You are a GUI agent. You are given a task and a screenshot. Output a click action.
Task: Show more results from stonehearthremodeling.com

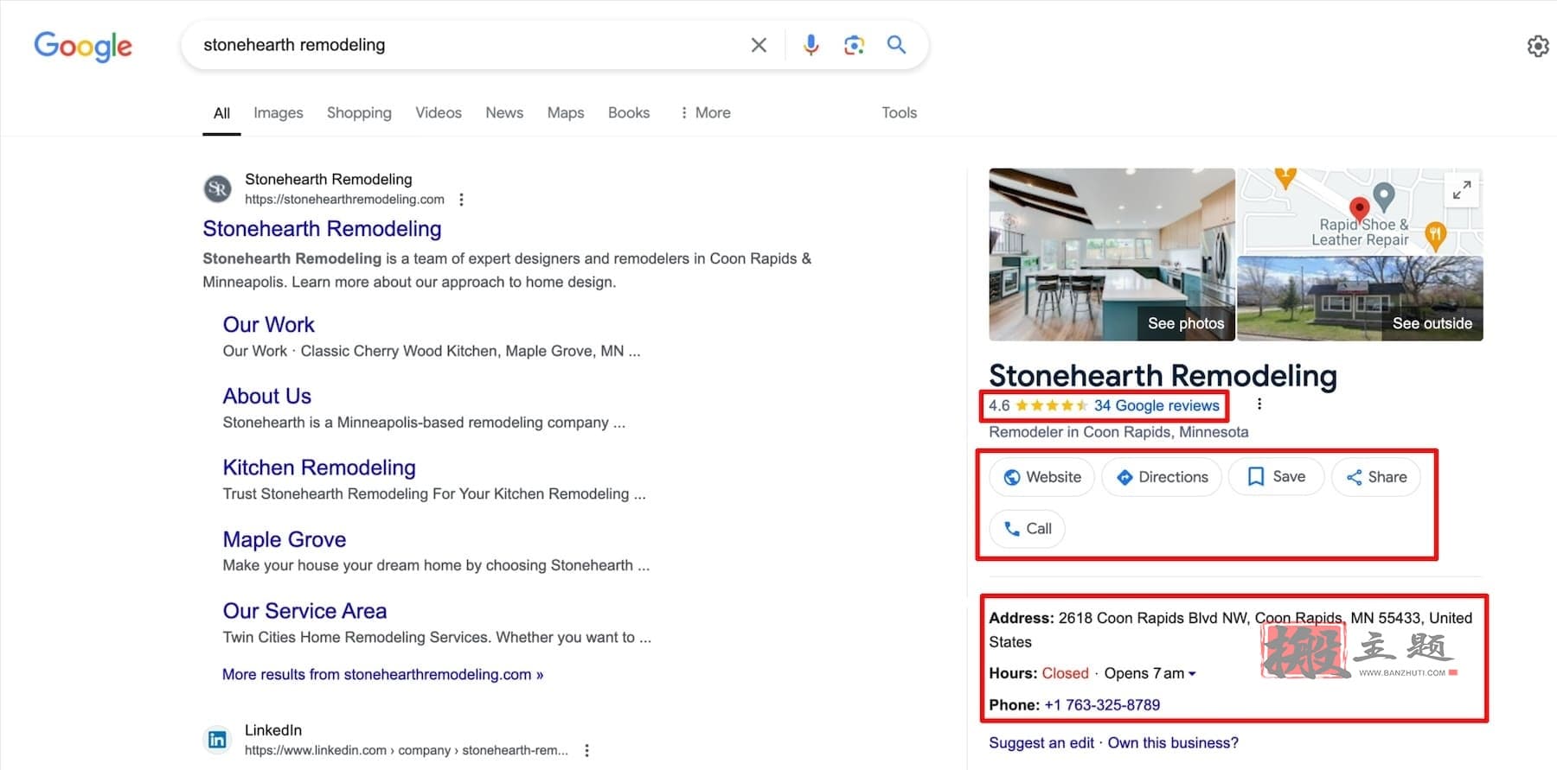tap(382, 675)
